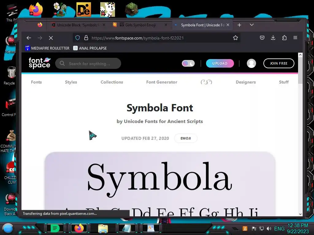Viewport: 314px width, 235px height.
Task: Open the Designers menu
Action: 246,82
